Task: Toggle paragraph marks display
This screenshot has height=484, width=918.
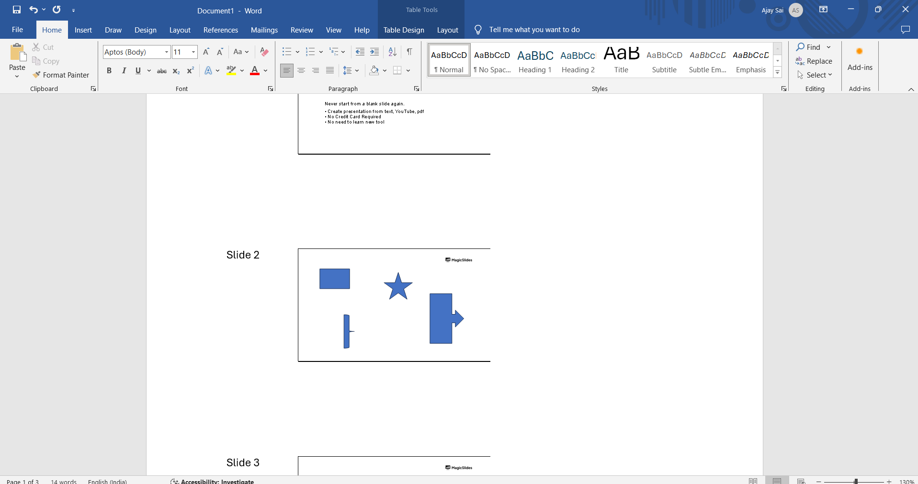Action: 409,52
